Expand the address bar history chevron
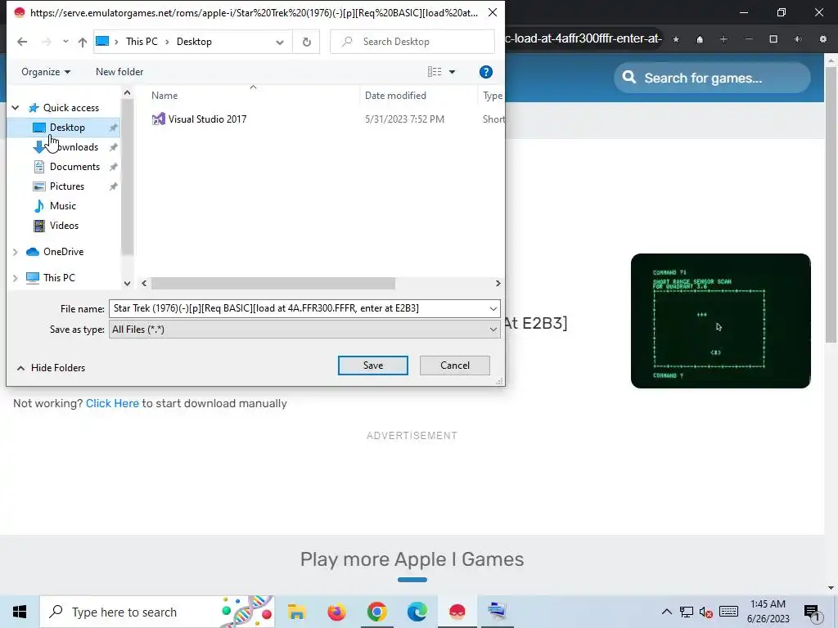This screenshot has height=628, width=838. (280, 42)
